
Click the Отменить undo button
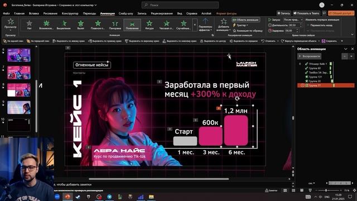[268, 41]
